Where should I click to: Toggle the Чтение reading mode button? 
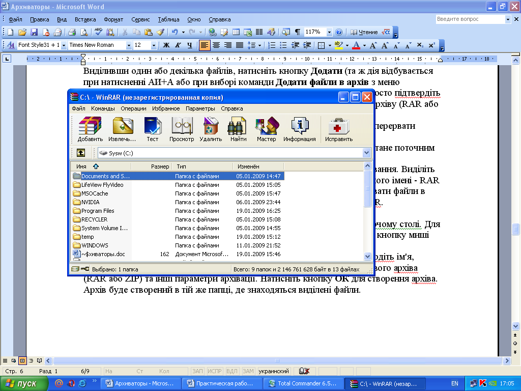coord(364,32)
